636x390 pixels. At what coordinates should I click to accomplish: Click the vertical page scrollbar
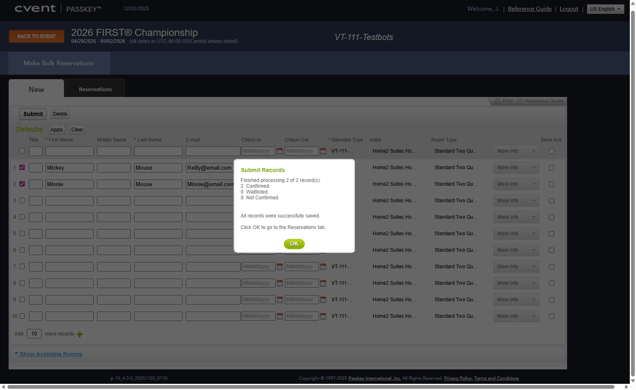(633, 194)
